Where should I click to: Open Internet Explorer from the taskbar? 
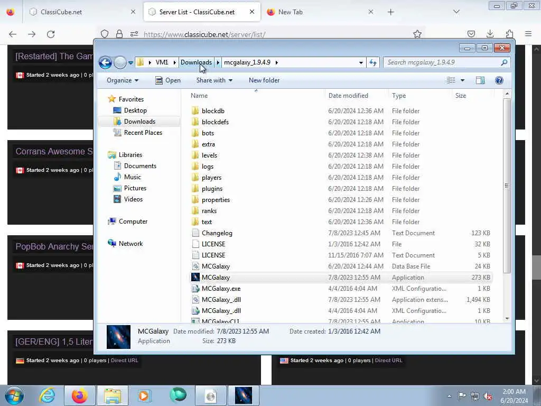click(47, 395)
